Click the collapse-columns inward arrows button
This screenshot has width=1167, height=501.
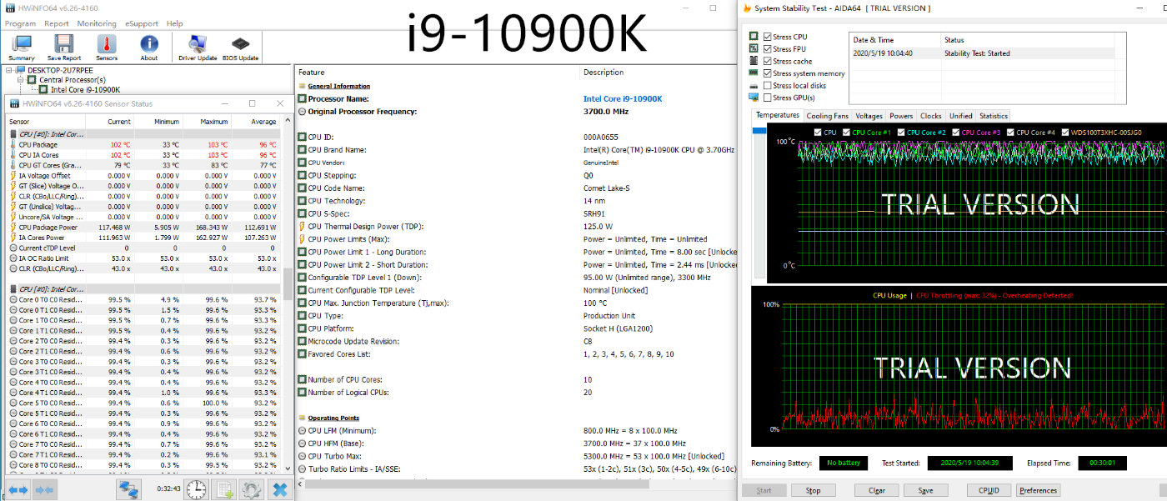tap(45, 489)
